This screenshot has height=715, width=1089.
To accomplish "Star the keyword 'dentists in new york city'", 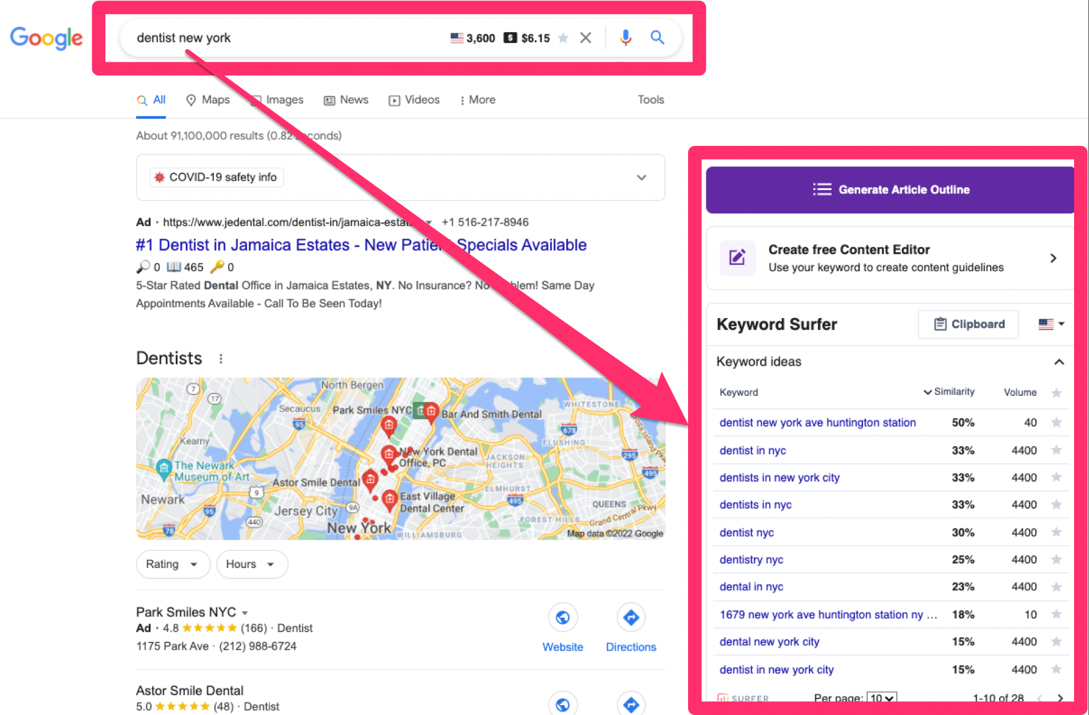I will (1056, 477).
